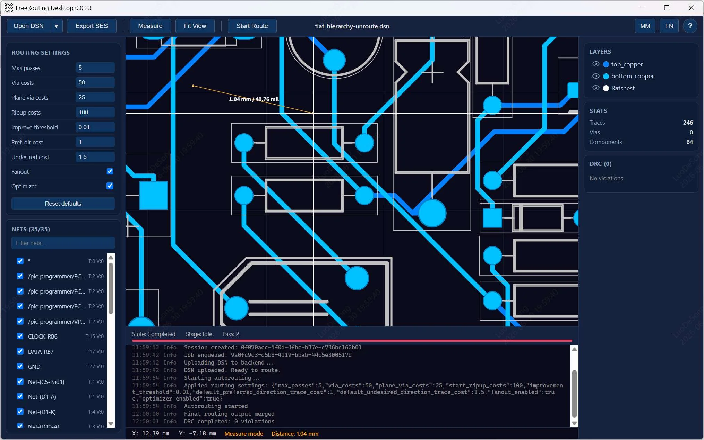Click the Ripup costs input field
This screenshot has height=440, width=704.
click(x=95, y=112)
